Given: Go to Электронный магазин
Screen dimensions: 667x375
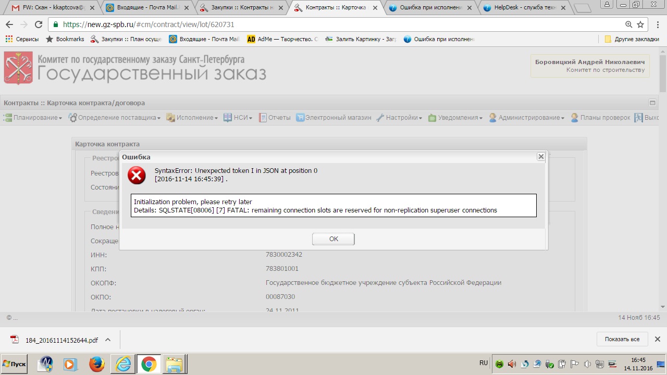Looking at the screenshot, I should click(x=333, y=118).
